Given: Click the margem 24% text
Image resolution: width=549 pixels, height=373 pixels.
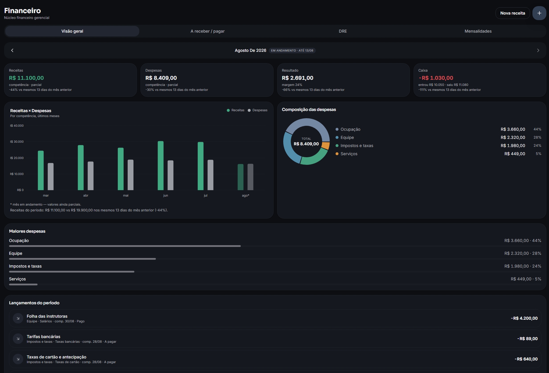Looking at the screenshot, I should coord(292,85).
